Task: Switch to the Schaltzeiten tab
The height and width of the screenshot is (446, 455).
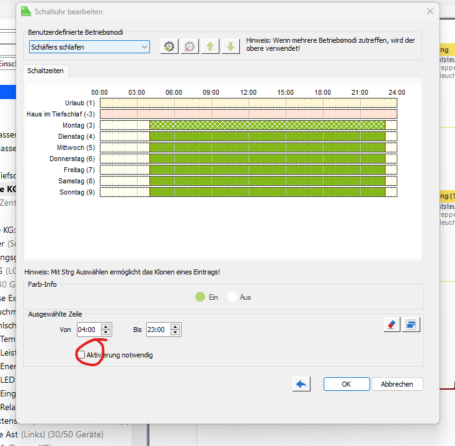Action: [x=45, y=71]
